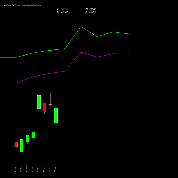The image size is (178, 178).
Task: Select the small red candle for 10 Apr
Action: (x=50, y=104)
